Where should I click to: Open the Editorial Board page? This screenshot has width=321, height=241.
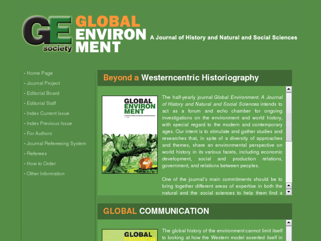pos(43,93)
